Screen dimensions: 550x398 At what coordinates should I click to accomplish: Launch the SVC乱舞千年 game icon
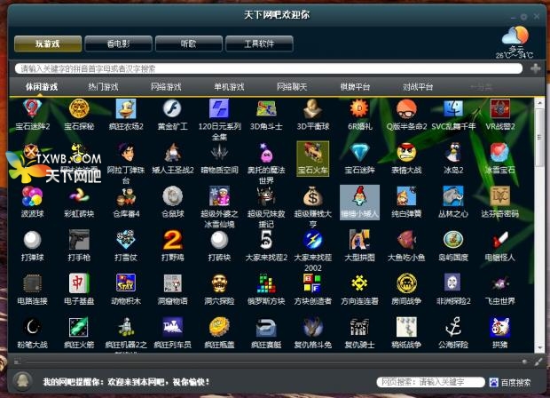[x=453, y=109]
